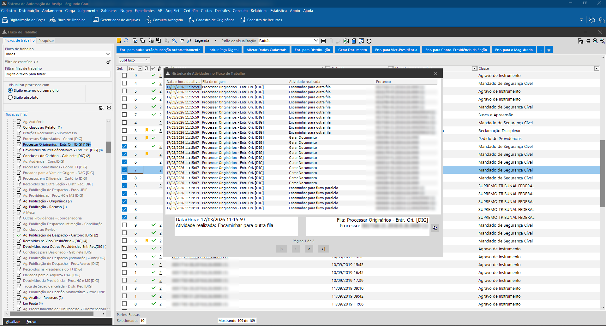Click the clear content filter brush icon

(x=108, y=62)
